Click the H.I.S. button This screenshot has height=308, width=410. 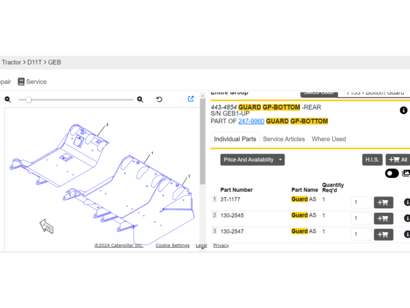click(x=372, y=160)
